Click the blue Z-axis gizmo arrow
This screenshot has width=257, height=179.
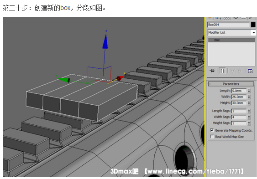coord(105,41)
